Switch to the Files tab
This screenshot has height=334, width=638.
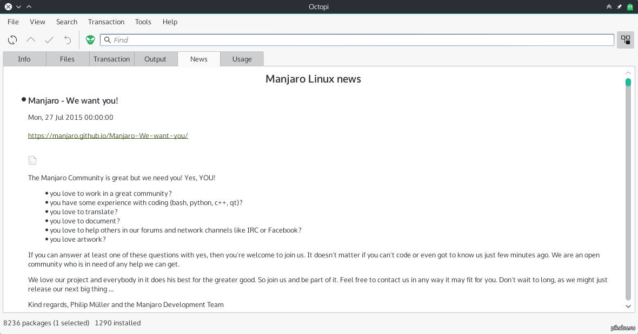pos(68,59)
